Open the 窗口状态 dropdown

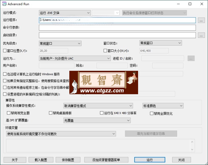point(161,43)
